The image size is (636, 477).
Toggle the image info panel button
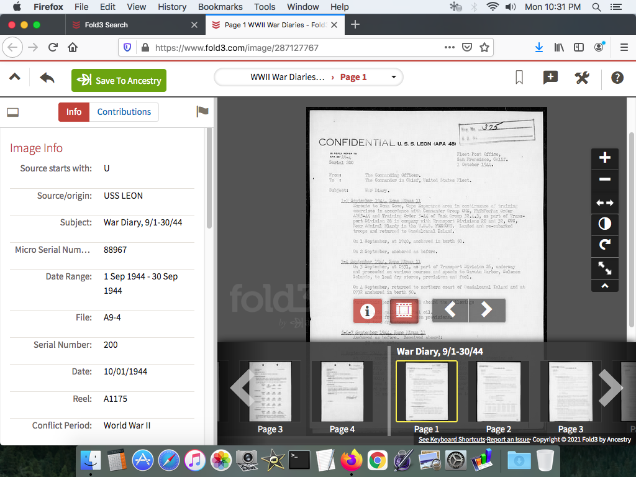(x=367, y=311)
